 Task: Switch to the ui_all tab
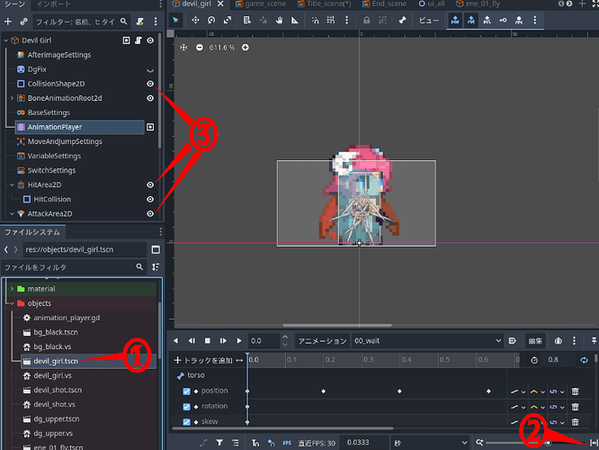[432, 4]
